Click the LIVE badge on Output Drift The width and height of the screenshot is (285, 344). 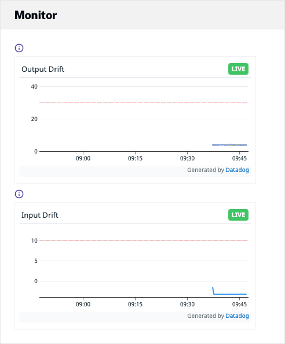[x=238, y=69]
